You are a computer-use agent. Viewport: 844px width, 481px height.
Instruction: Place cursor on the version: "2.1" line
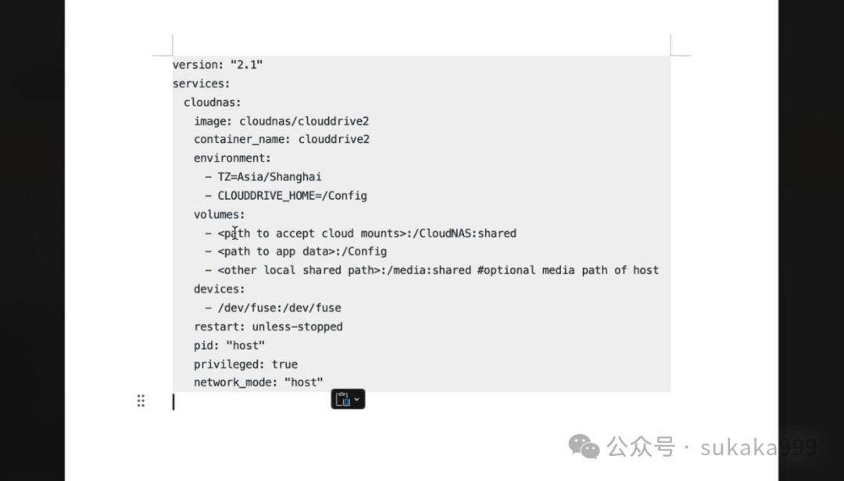(217, 65)
